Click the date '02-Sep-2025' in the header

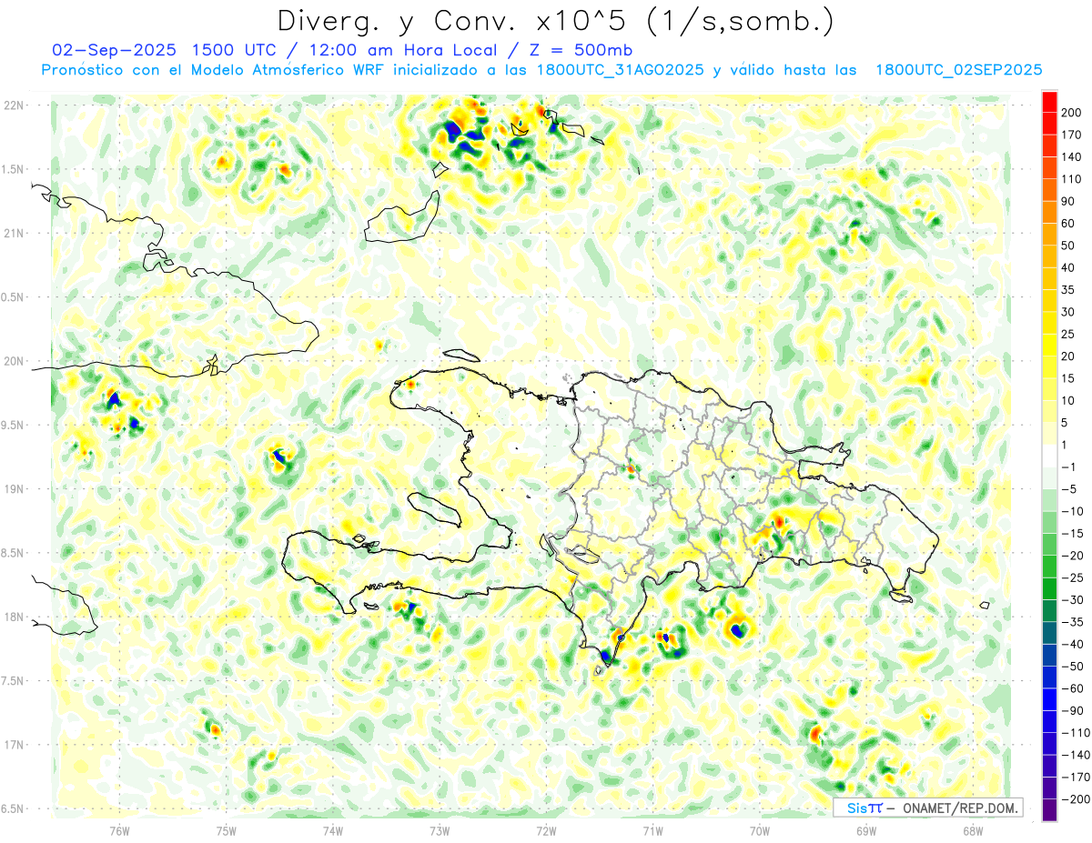click(x=113, y=50)
